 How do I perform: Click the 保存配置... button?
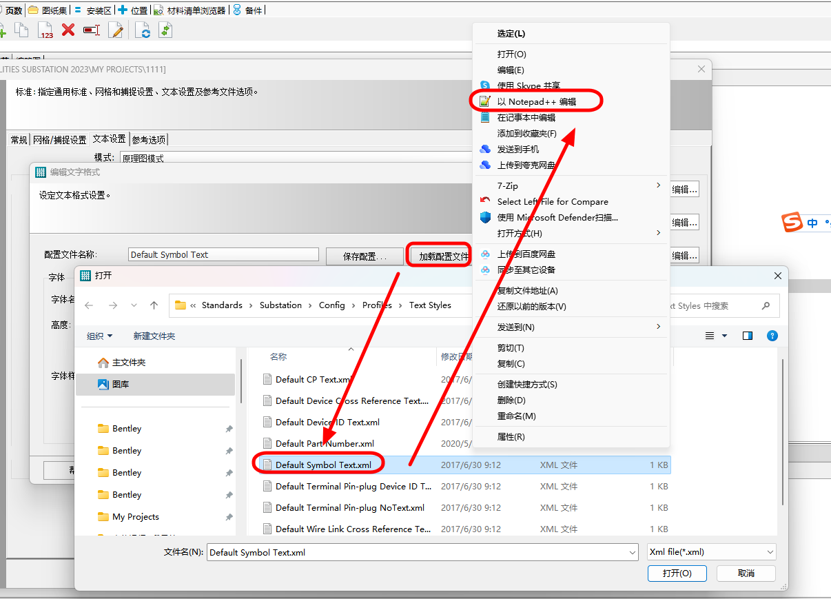click(x=365, y=256)
